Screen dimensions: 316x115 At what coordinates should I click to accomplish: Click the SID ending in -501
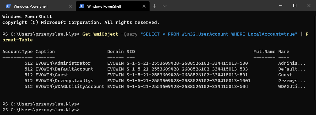coord(187,75)
